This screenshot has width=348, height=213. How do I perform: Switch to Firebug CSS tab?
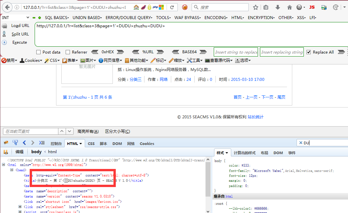(x=91, y=144)
